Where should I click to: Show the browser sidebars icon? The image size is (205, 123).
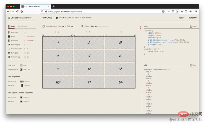(186, 12)
